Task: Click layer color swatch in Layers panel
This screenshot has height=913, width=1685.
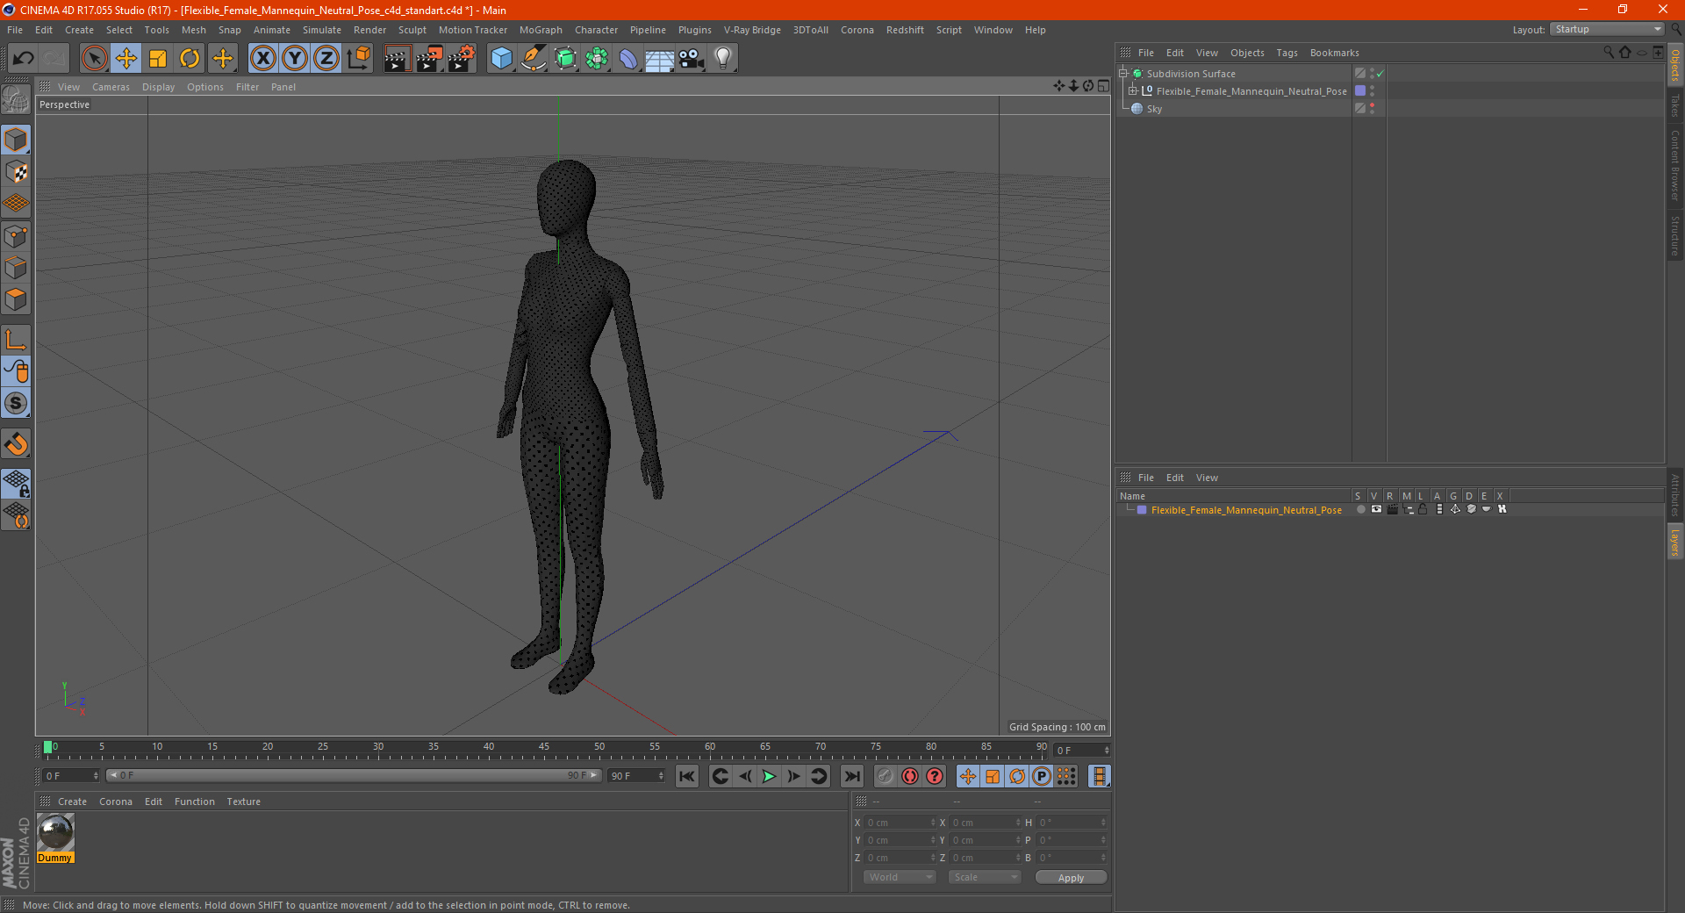Action: pyautogui.click(x=1142, y=510)
